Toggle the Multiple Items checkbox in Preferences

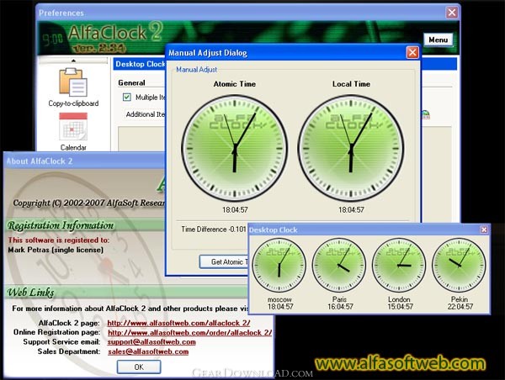tap(127, 97)
